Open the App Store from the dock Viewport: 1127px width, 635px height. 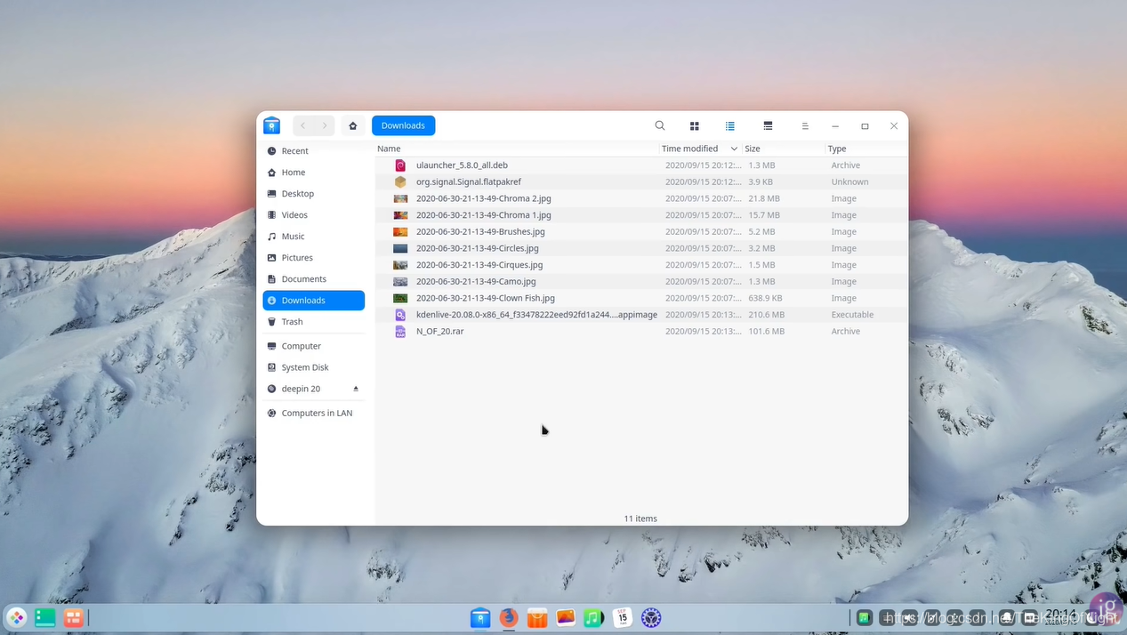[537, 617]
